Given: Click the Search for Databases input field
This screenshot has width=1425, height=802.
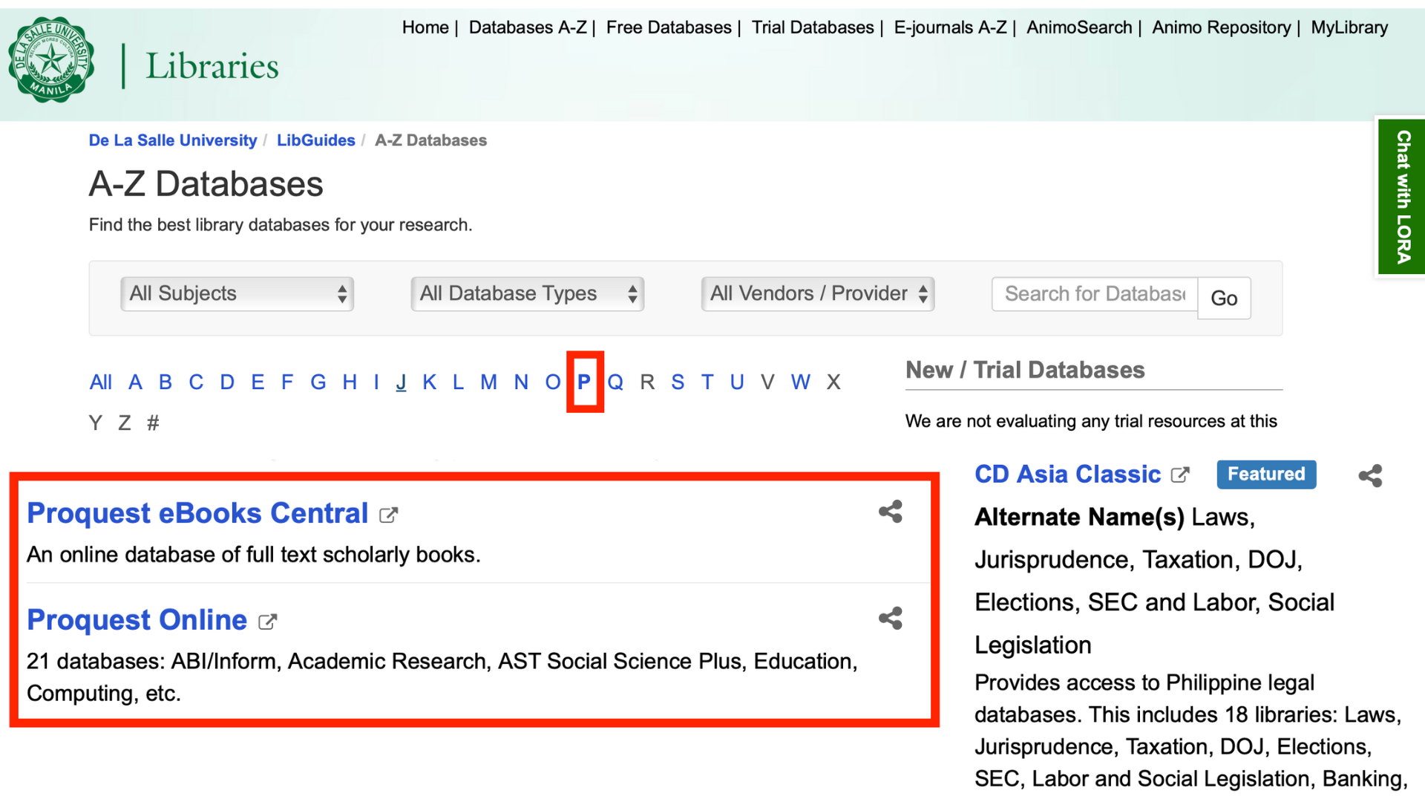Looking at the screenshot, I should 1094,294.
